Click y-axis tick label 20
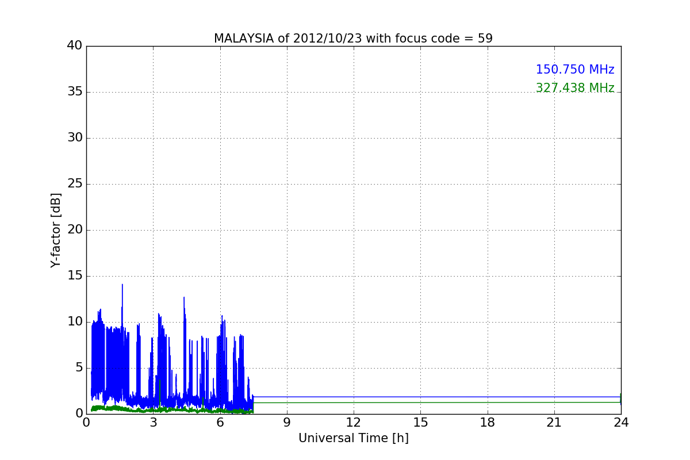Viewport: 690px width, 460px height. click(75, 230)
